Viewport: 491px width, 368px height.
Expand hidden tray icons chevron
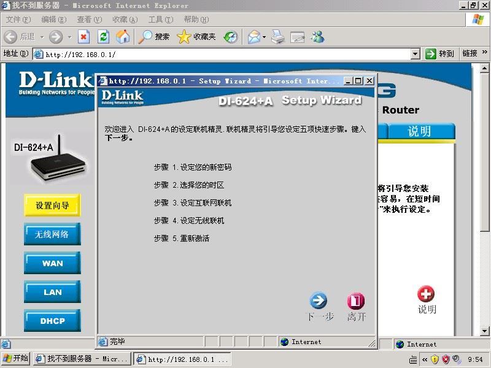pos(425,359)
